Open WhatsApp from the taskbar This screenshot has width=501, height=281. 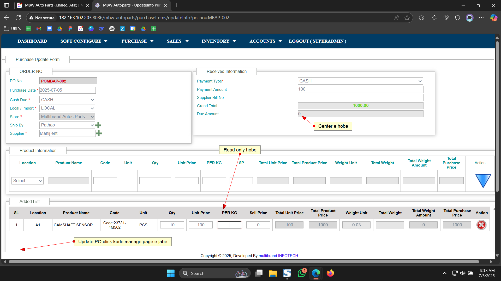point(301,273)
